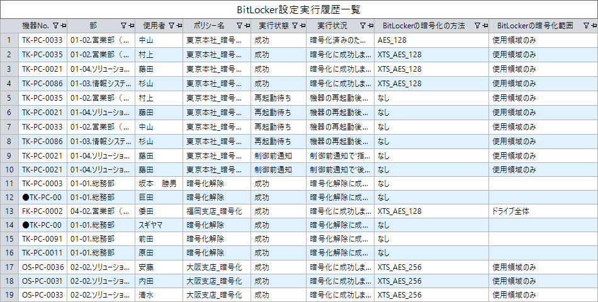Select user cell 前田
Viewport: 598px width, 302px height.
[x=159, y=239]
